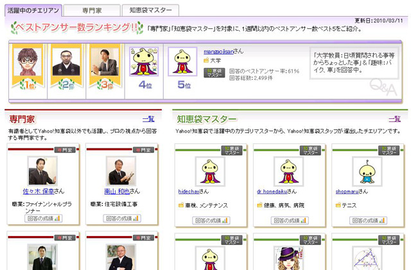Click the purple-hat girl avatar thumbnail

[x=288, y=258]
